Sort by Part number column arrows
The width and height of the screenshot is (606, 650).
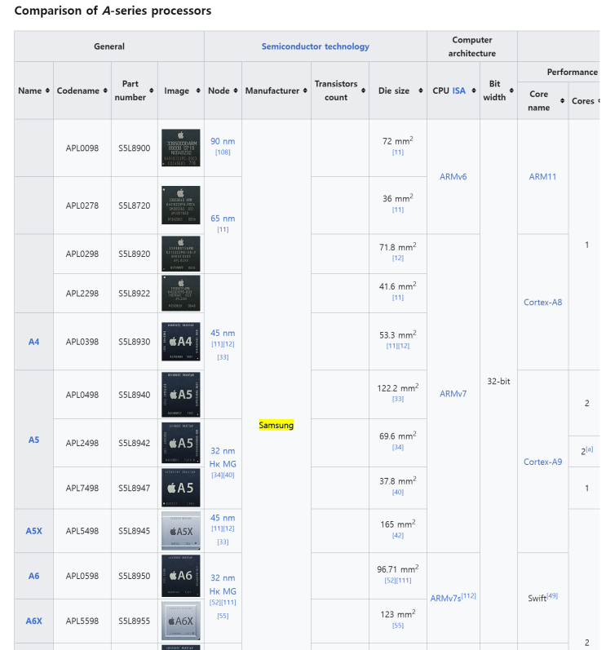tap(152, 91)
